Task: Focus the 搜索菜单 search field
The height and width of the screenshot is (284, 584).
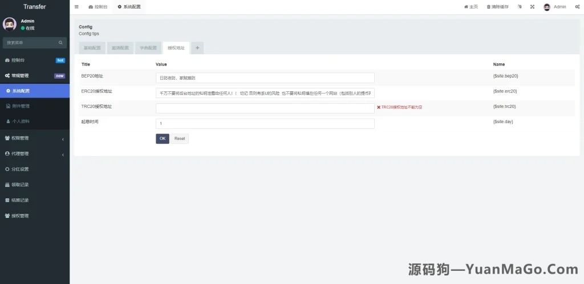Action: coord(35,43)
